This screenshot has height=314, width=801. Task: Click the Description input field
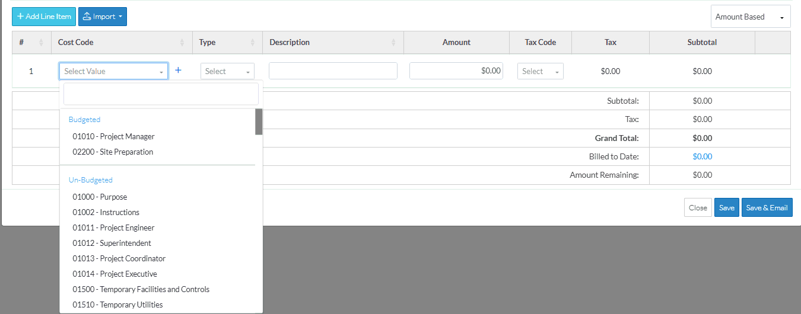pyautogui.click(x=333, y=71)
